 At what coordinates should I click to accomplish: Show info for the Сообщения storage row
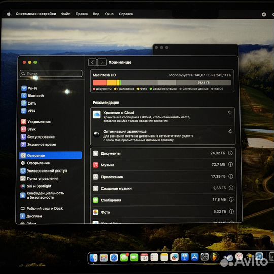[231, 199]
